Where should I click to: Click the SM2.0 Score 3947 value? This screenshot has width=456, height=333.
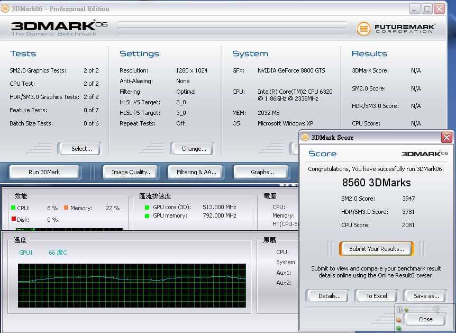(x=408, y=199)
